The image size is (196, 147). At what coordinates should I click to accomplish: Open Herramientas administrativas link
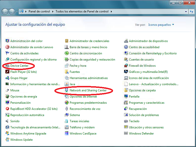tap(89, 78)
